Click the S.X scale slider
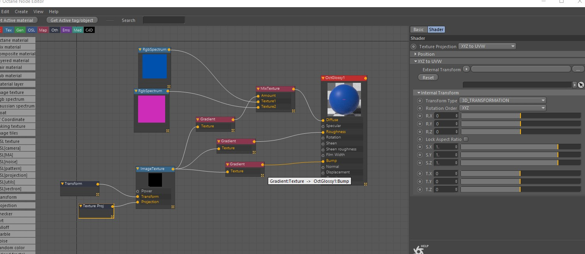This screenshot has width=585, height=254. (521, 147)
